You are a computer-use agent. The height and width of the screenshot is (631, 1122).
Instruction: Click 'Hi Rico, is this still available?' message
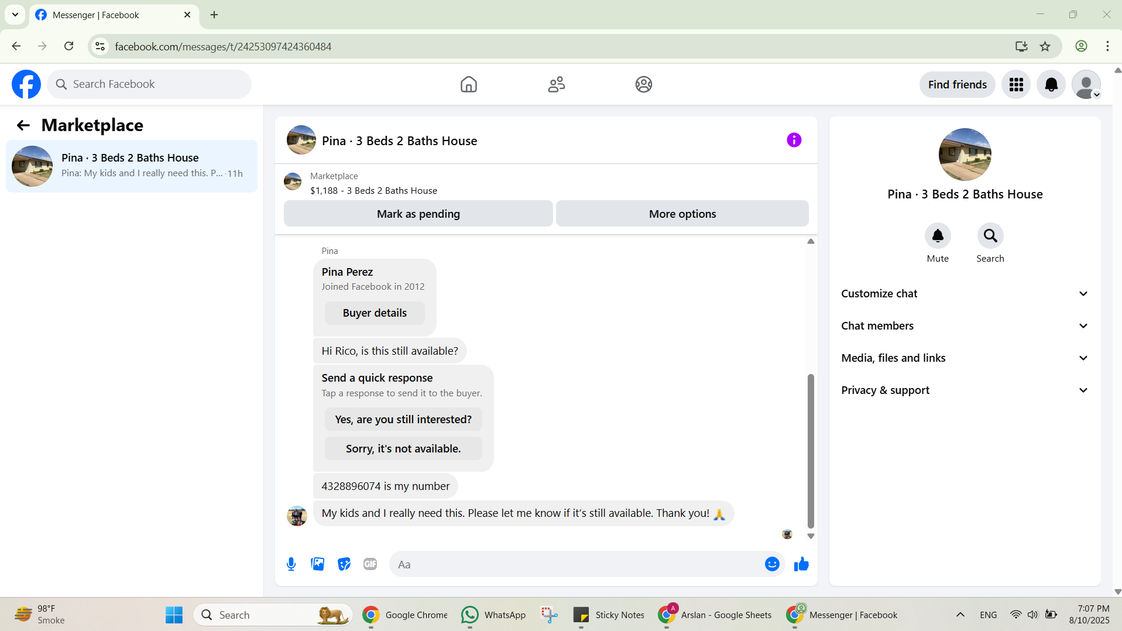(390, 351)
